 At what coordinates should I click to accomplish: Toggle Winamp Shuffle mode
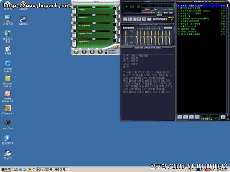coord(158,19)
